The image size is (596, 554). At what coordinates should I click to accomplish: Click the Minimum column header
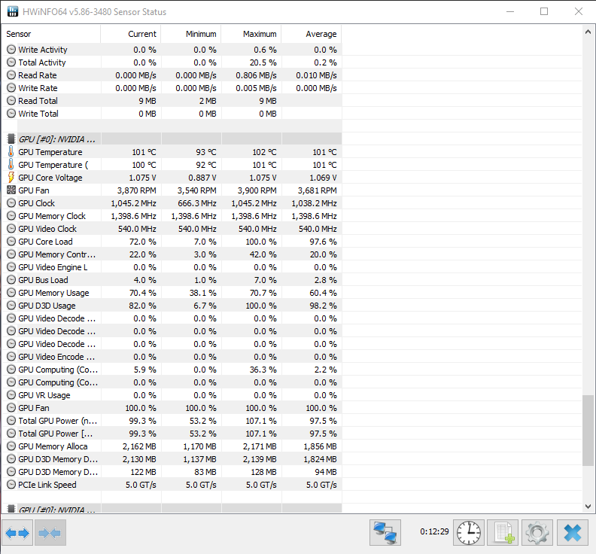[x=191, y=34]
